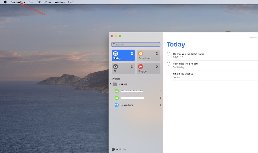Click the 24/11/19 due date
258x153 pixels.
[x=178, y=57]
